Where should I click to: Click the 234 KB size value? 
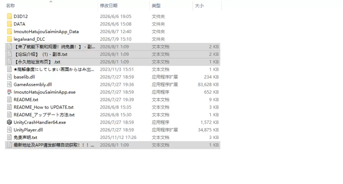tap(211, 77)
